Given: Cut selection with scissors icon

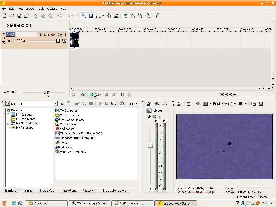Looking at the screenshot, I should click(x=36, y=16).
